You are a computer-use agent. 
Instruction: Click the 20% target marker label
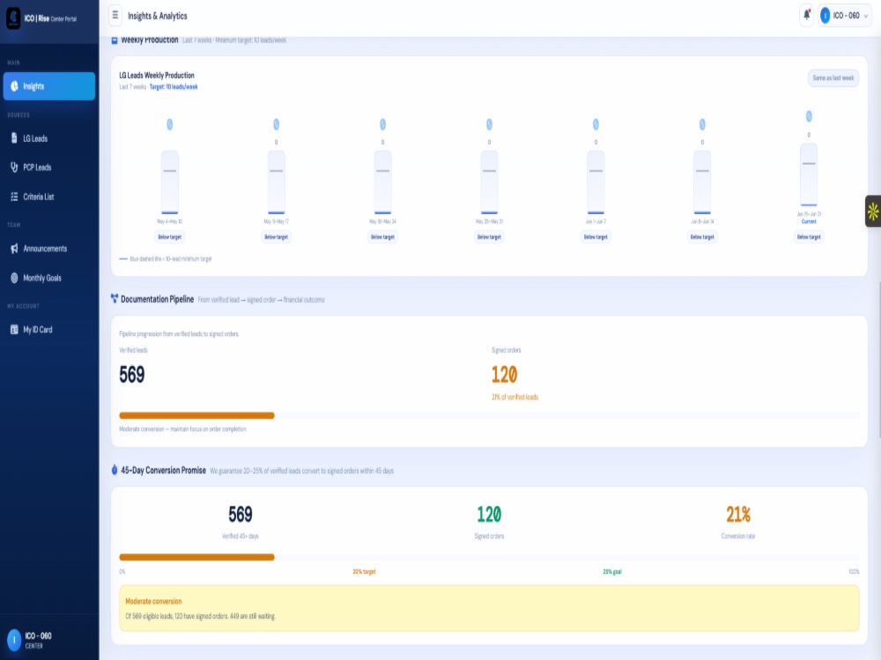coord(364,572)
